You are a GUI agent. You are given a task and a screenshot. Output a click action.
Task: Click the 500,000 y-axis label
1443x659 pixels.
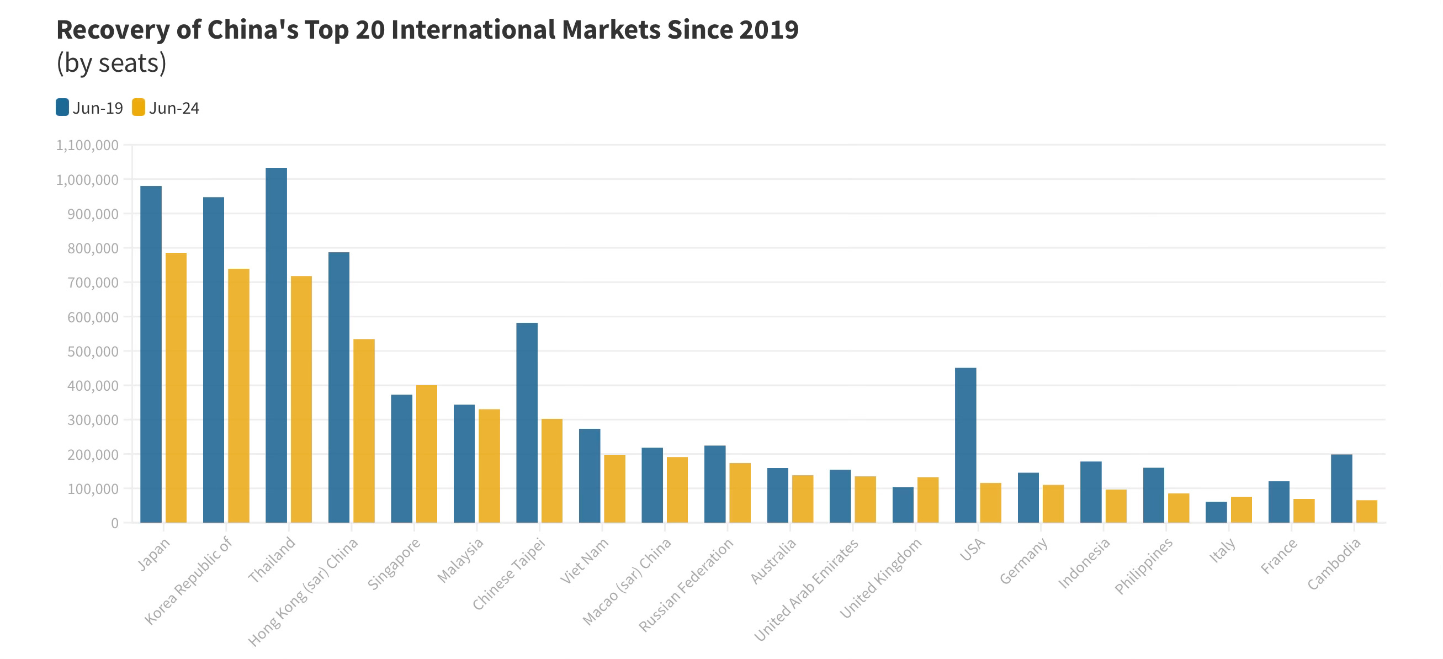tap(93, 352)
